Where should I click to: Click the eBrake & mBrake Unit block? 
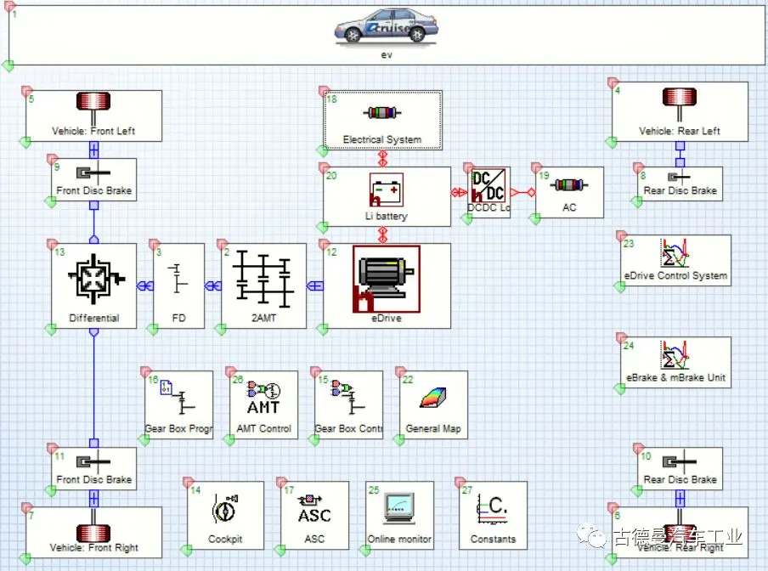click(675, 362)
